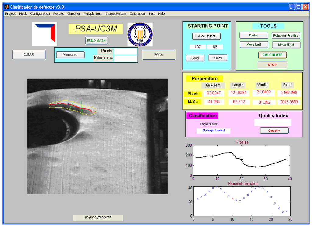
Task: Stop the calculation with STOP button
Action: (272, 65)
